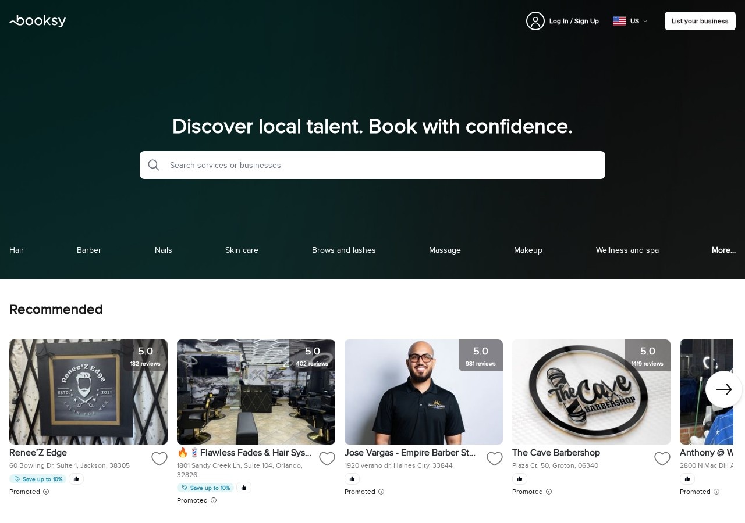The image size is (745, 523).
Task: Click the US flag icon
Action: coord(619,21)
